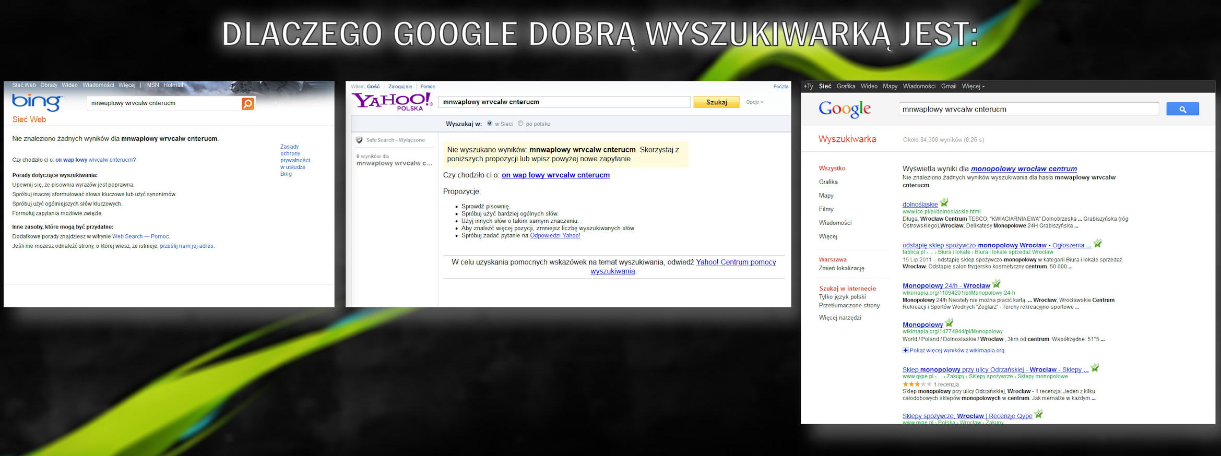Click green star next to Sklepy spożywcze, Wrocław result
This screenshot has height=456, width=1221.
1038,414
